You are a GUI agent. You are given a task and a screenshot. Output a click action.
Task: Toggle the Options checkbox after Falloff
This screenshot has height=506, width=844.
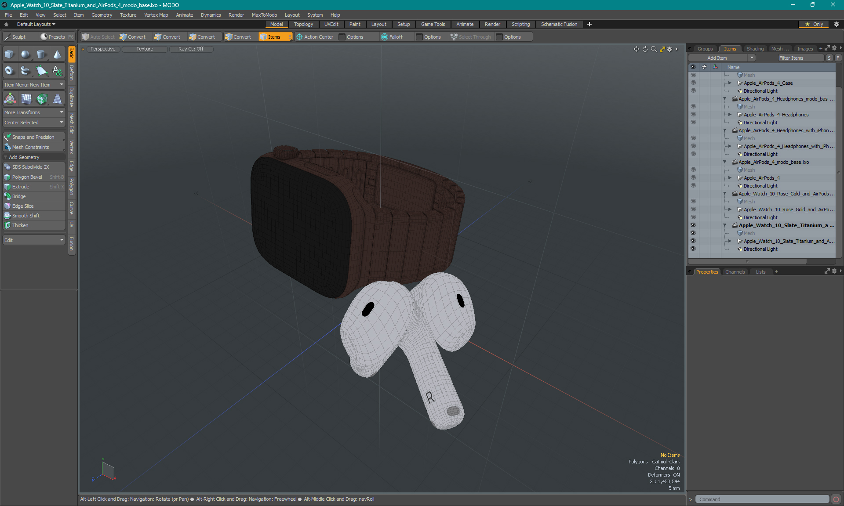coord(419,37)
